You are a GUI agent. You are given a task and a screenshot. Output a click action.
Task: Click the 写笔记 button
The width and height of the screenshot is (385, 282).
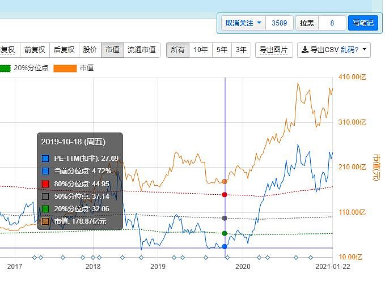click(363, 23)
